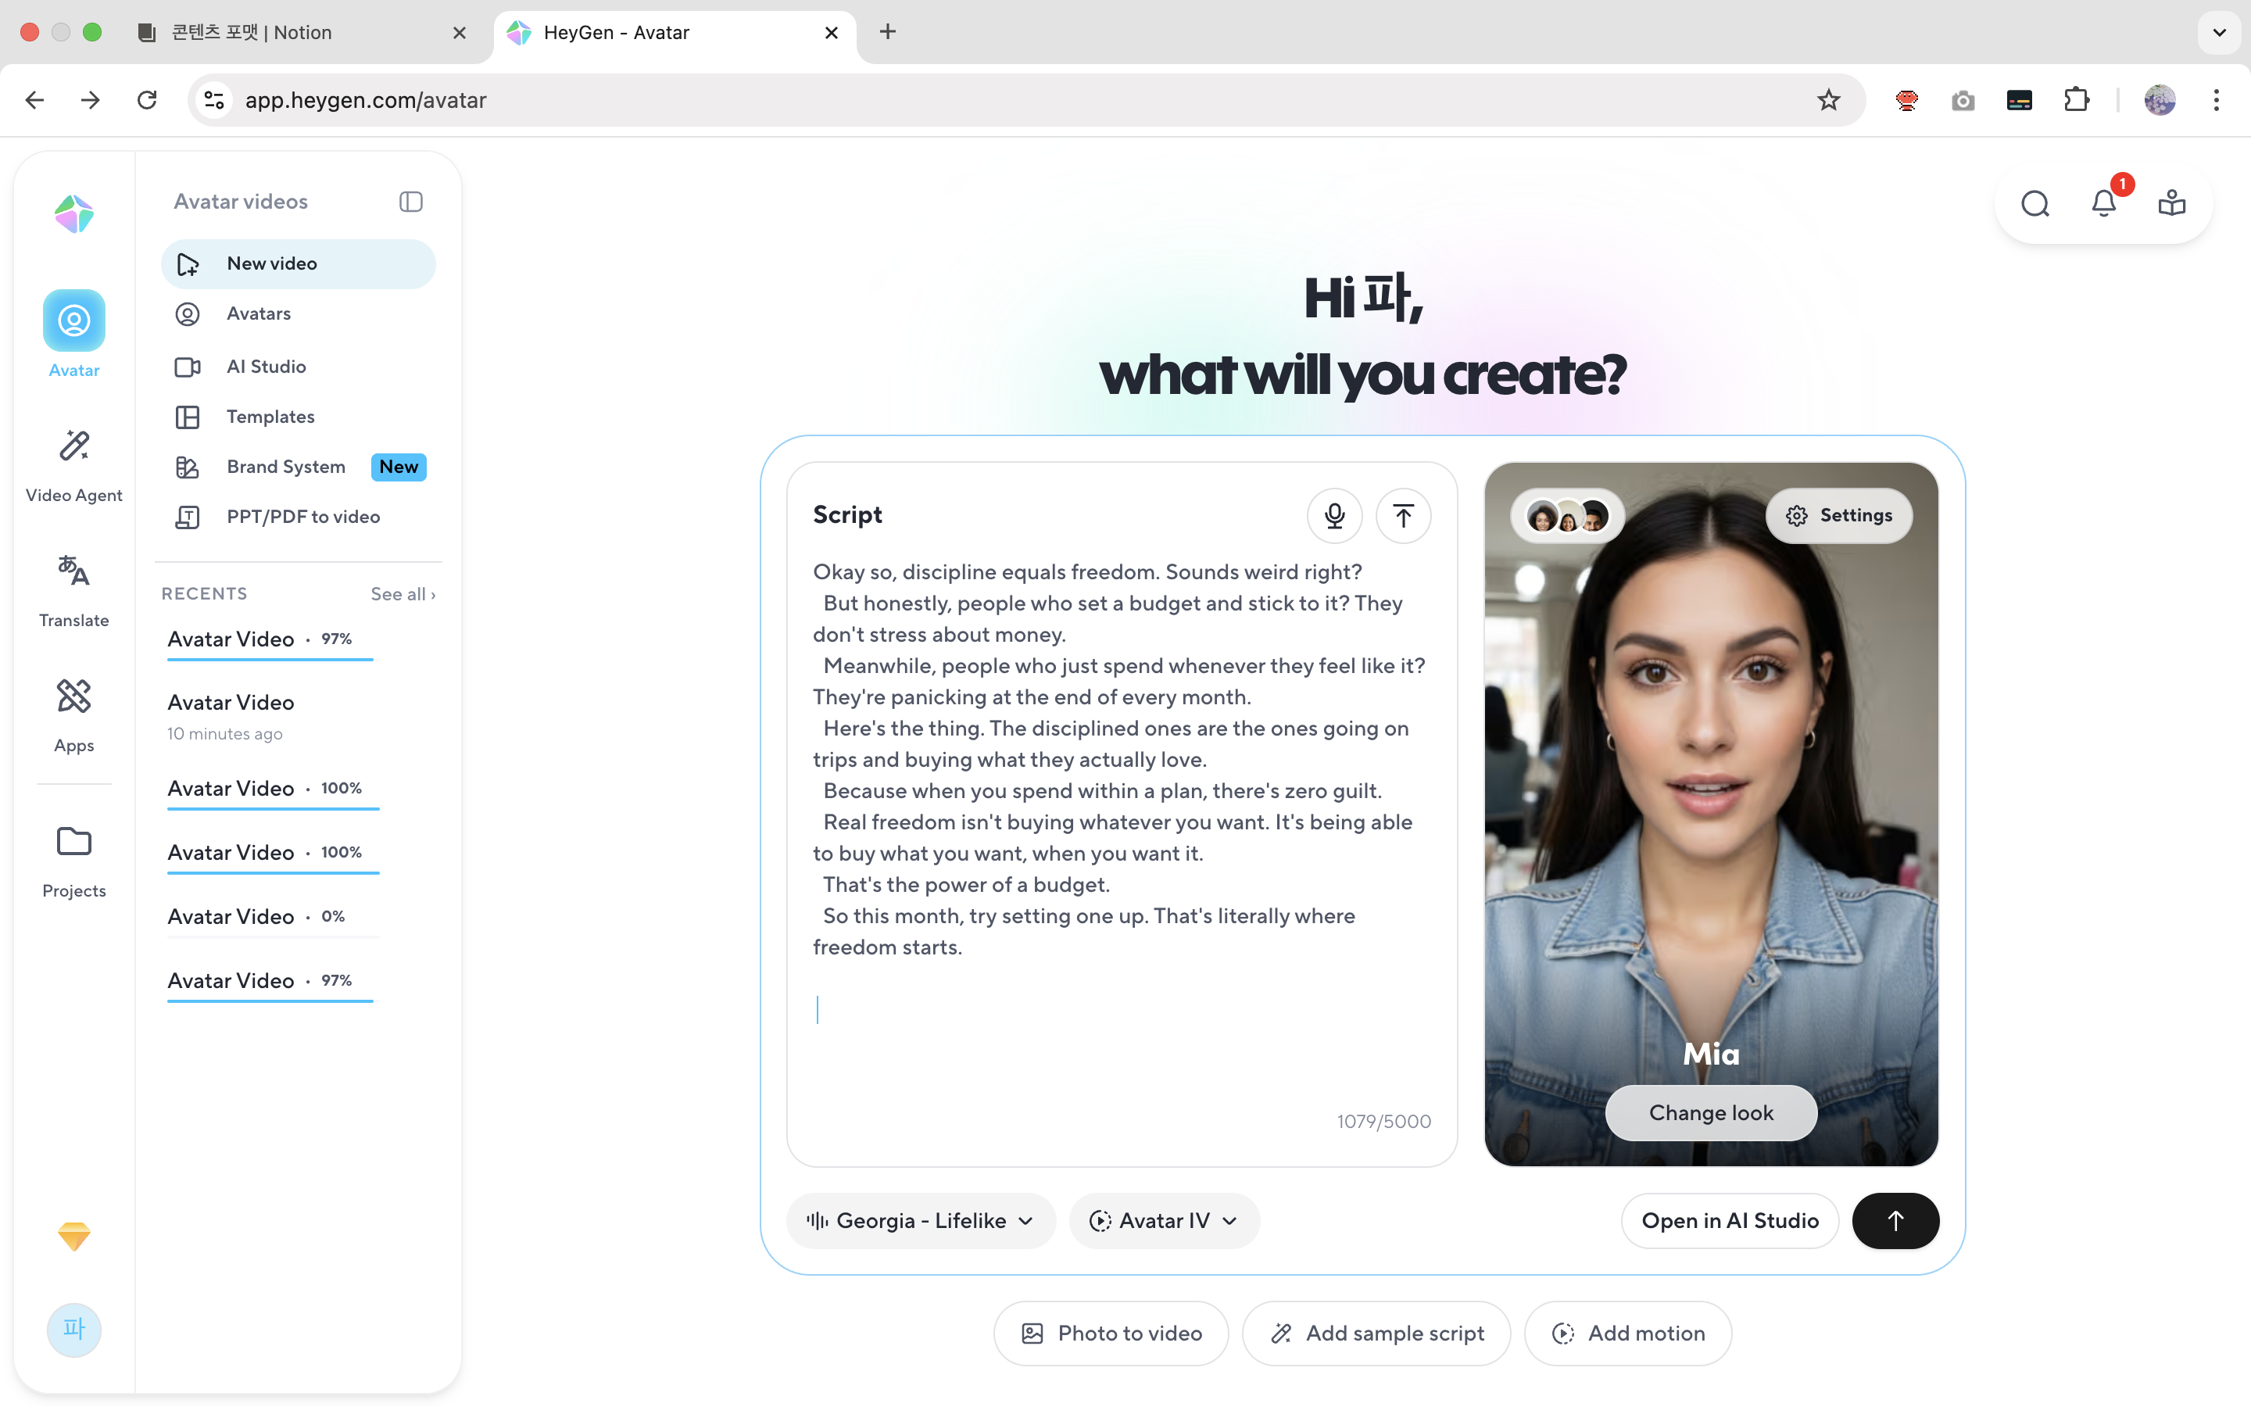Submit script with black arrow button
Viewport: 2251px width, 1407px height.
[x=1895, y=1220]
